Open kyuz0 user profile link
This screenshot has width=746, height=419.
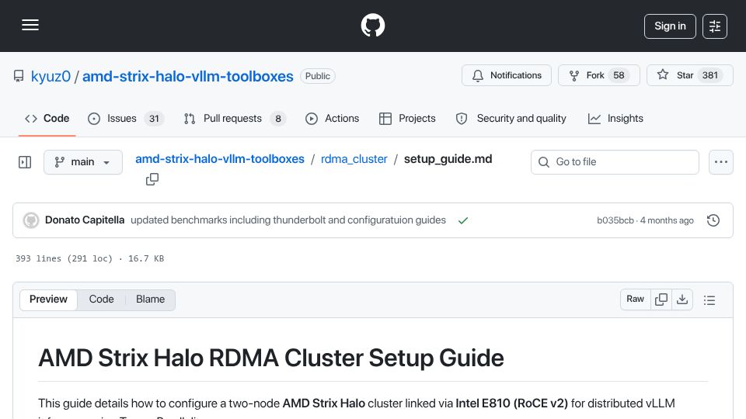click(51, 76)
